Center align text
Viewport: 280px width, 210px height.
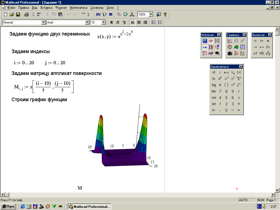tap(139, 22)
